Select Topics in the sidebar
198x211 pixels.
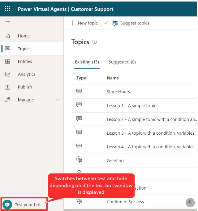coord(32,48)
